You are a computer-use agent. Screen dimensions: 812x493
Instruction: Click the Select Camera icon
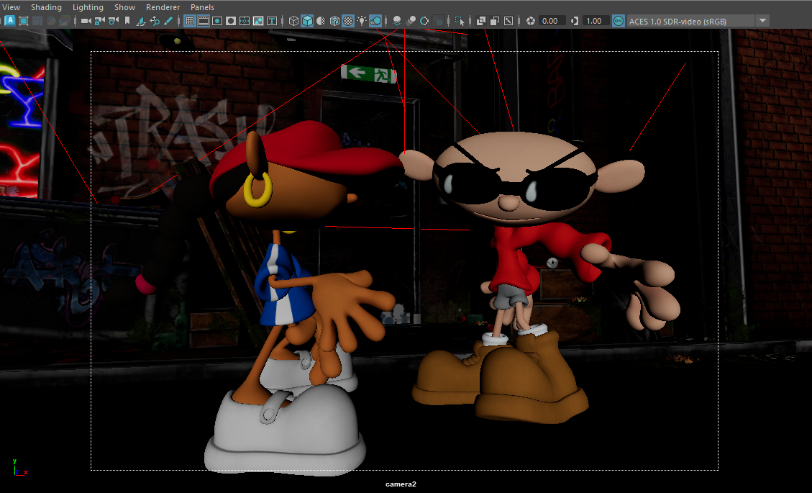[x=86, y=21]
